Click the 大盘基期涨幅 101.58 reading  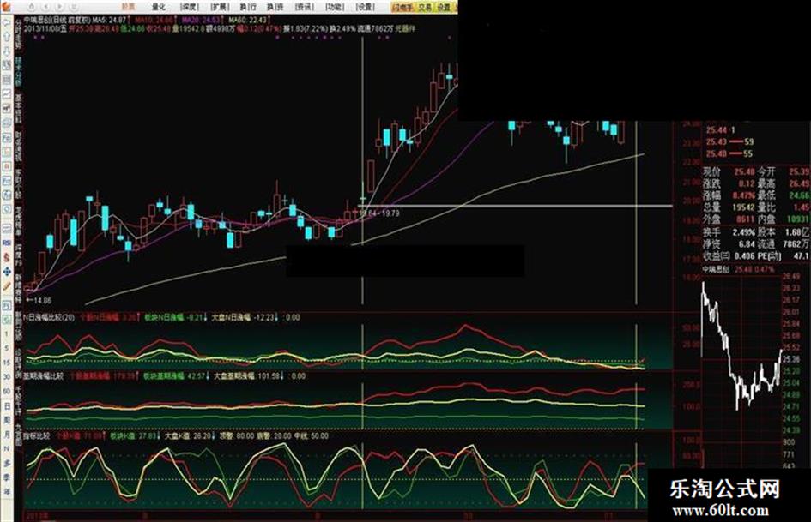[x=249, y=376]
